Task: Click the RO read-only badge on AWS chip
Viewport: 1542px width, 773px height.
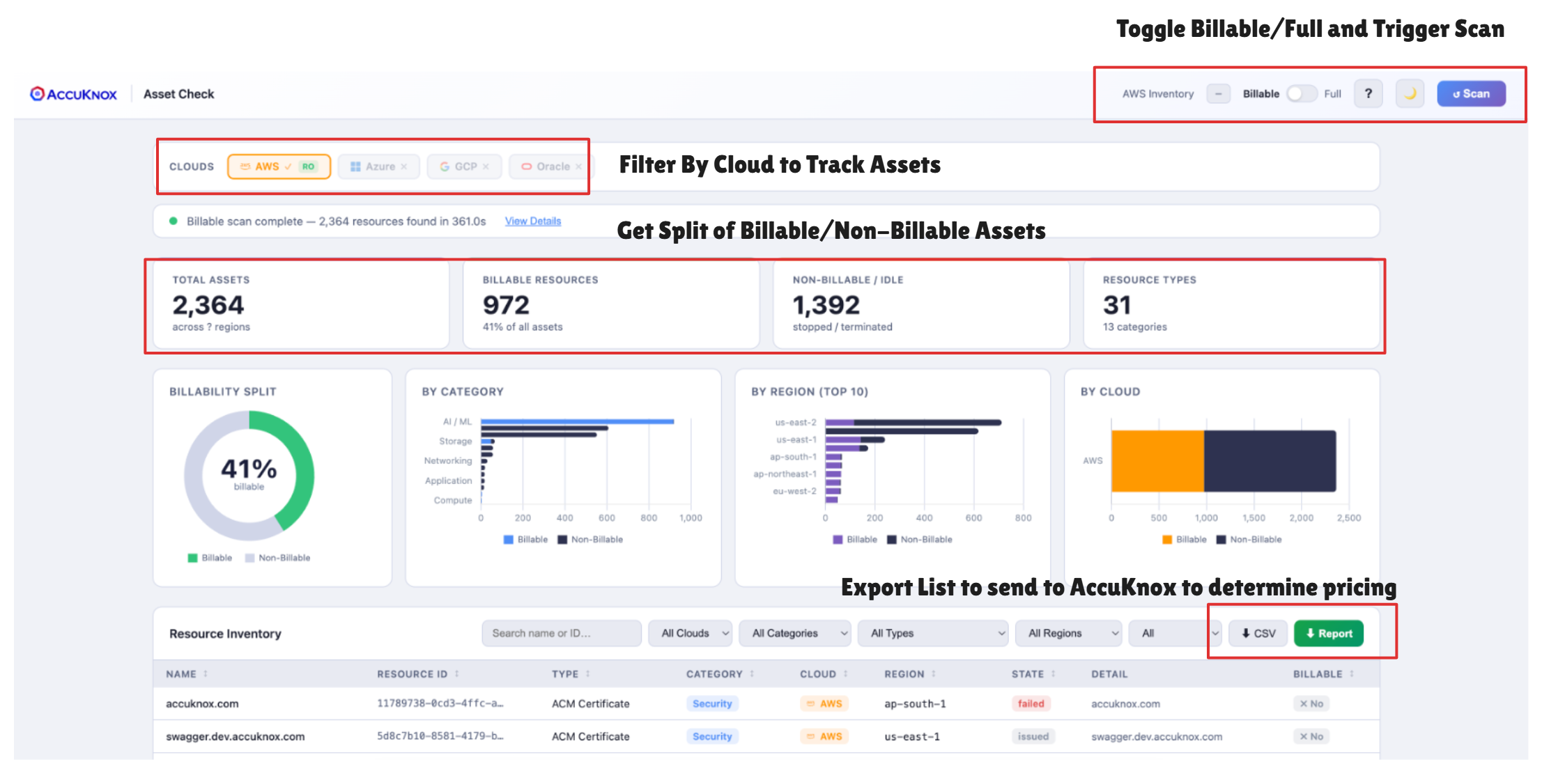Action: pos(308,166)
